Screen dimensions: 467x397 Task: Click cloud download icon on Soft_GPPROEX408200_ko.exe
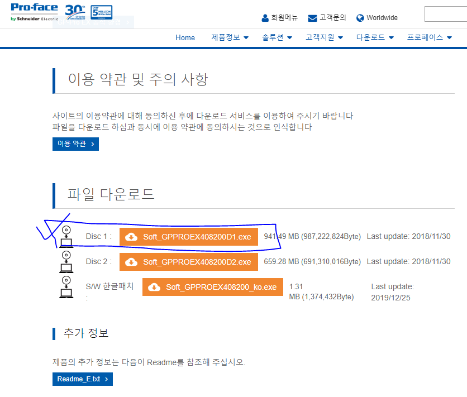tap(154, 287)
